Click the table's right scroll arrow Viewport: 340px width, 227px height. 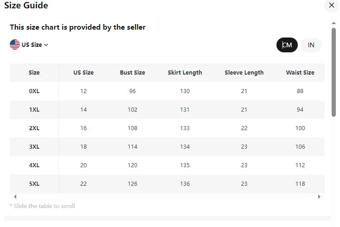click(x=319, y=197)
